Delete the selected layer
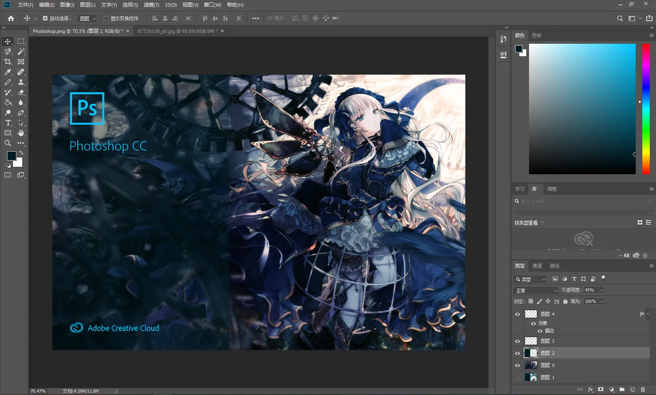Screen dimensions: 656x395 [x=643, y=390]
